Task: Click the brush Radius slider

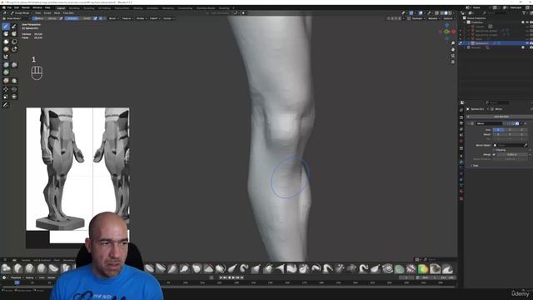Action: click(45, 18)
